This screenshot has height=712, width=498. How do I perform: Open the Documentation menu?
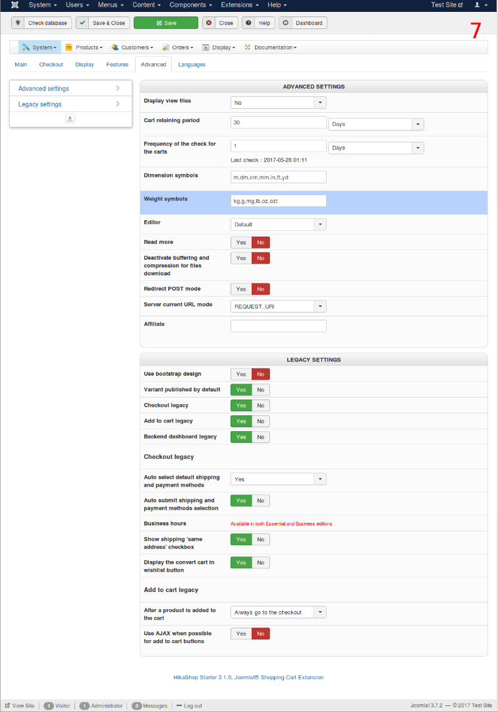click(x=271, y=47)
